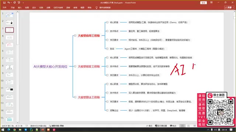236x132 pixels.
Task: Click the volume icon in system tray
Action: pos(215,130)
